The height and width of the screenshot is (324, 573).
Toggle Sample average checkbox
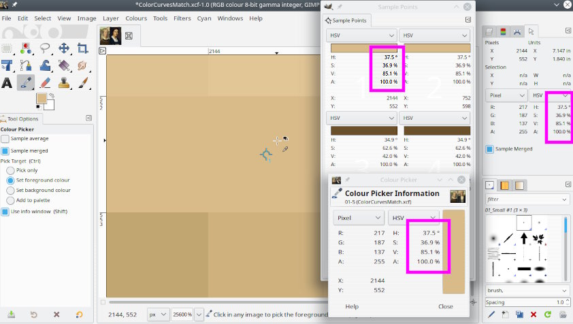pos(5,139)
